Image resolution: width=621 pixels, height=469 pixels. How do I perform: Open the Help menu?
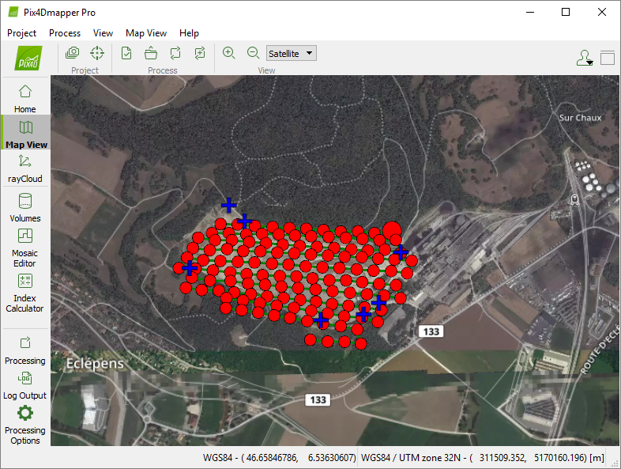[x=189, y=33]
